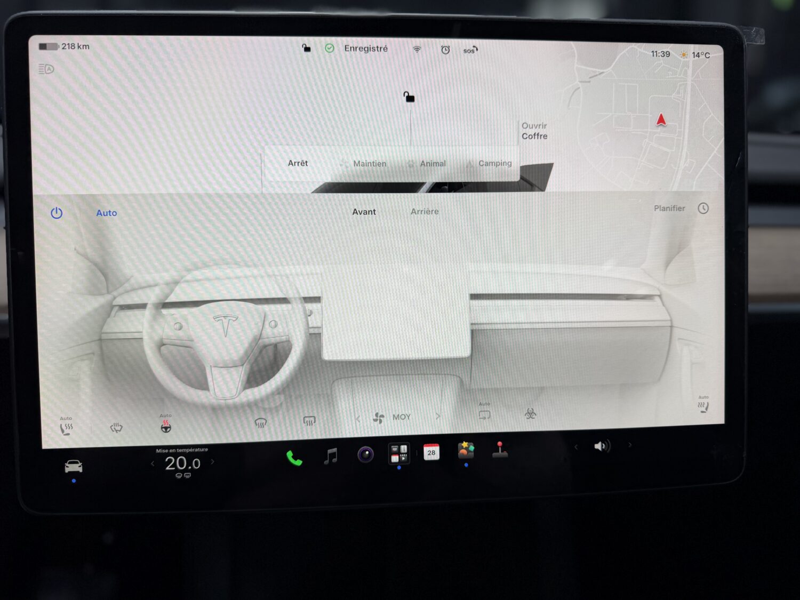800x600 pixels.
Task: Toggle passenger seat heater
Action: tap(703, 405)
